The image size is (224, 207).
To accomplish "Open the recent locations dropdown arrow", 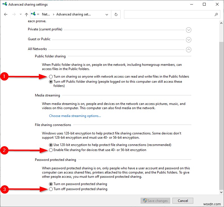I will point(21,14).
